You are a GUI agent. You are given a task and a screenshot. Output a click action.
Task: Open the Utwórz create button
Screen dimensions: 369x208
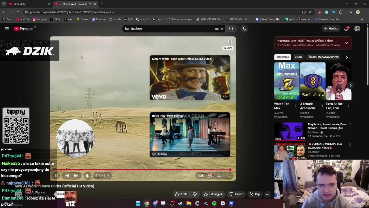pyautogui.click(x=331, y=29)
